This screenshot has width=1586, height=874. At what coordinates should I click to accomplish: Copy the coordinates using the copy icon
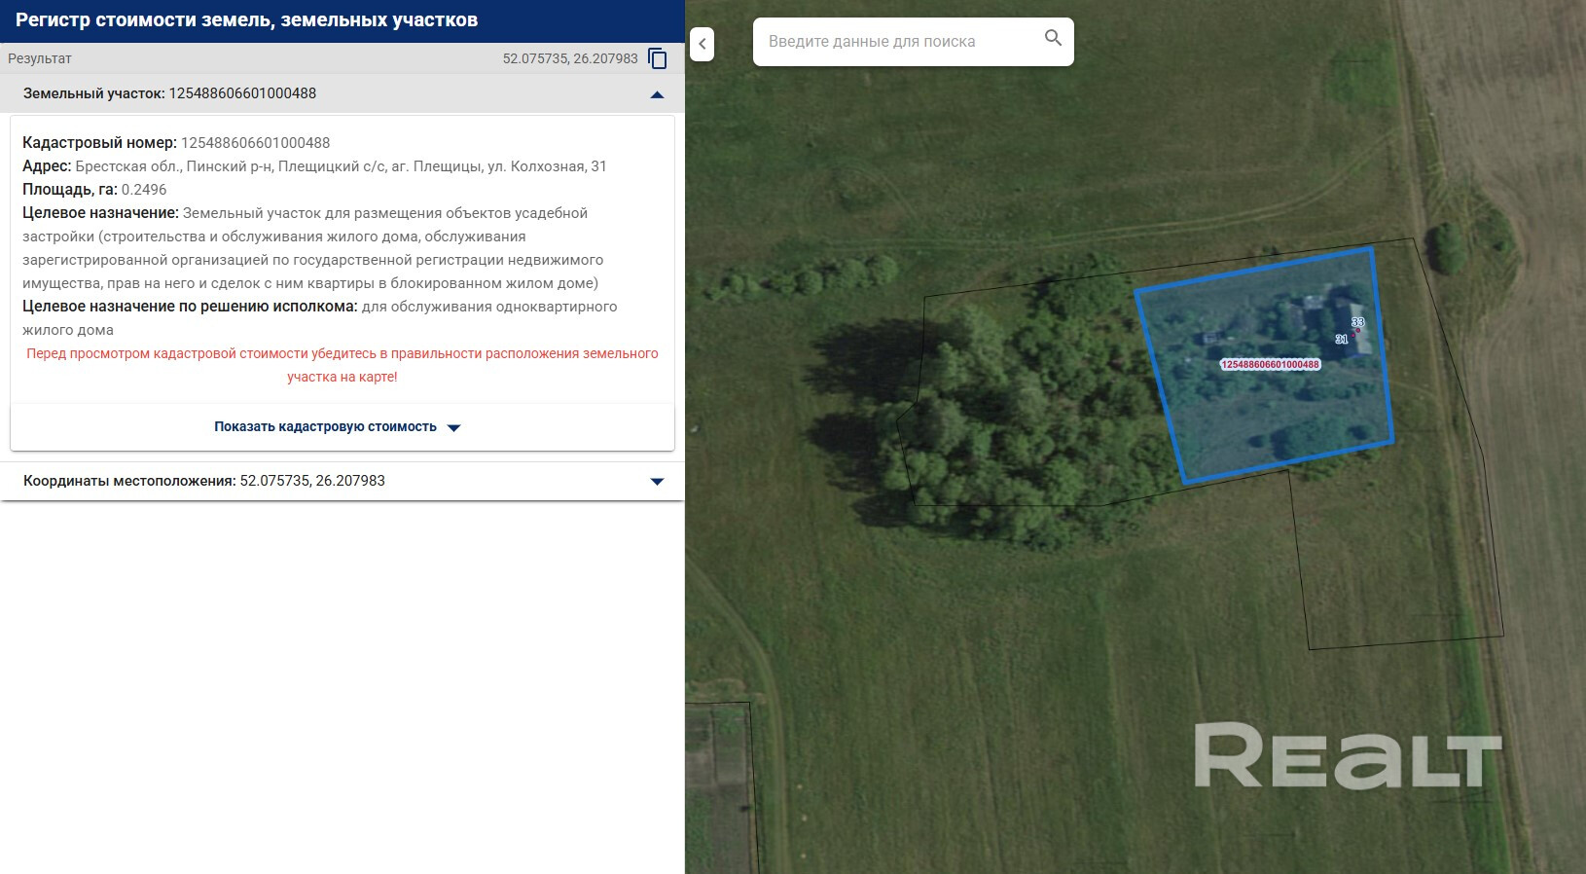tap(658, 58)
